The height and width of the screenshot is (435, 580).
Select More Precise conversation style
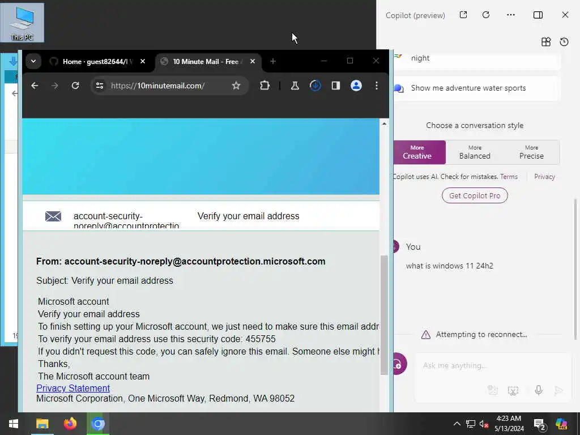[x=531, y=152]
